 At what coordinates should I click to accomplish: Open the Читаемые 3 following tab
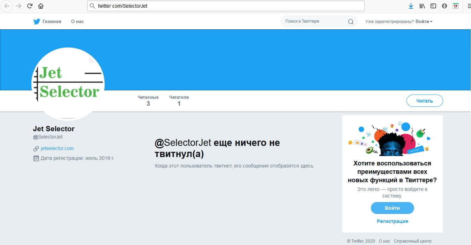[x=148, y=101]
